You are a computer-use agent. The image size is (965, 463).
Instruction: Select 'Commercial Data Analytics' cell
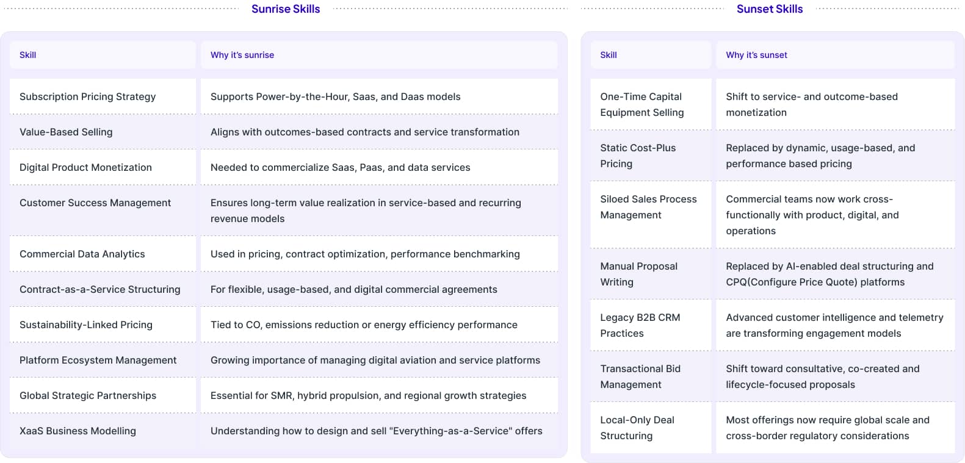click(103, 254)
